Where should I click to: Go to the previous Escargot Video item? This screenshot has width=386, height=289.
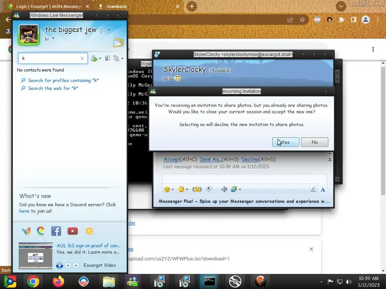click(x=68, y=265)
